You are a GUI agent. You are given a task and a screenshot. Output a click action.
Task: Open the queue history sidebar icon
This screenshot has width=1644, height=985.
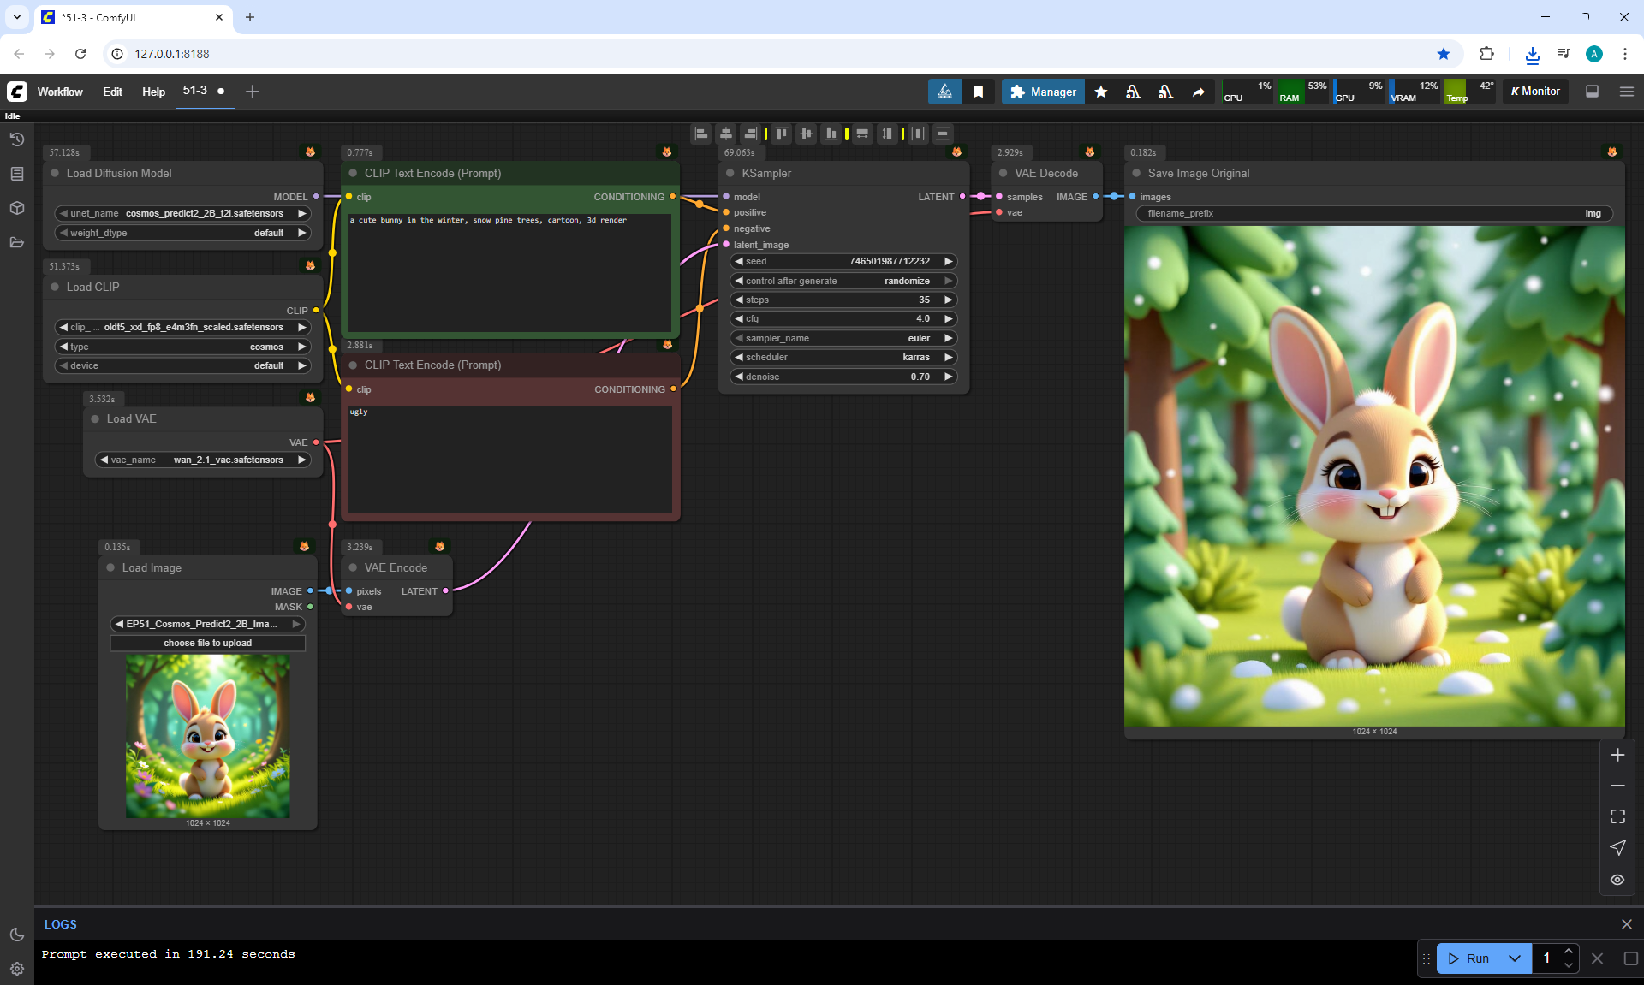(16, 139)
